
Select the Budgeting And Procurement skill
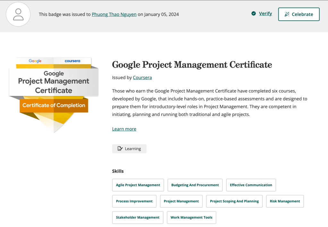(x=195, y=185)
